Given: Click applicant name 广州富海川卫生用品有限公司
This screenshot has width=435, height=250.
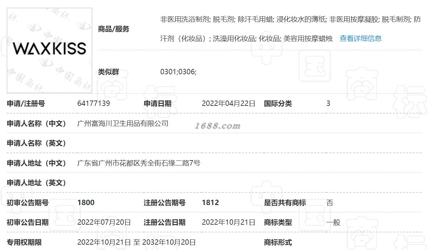Looking at the screenshot, I should click(123, 124).
